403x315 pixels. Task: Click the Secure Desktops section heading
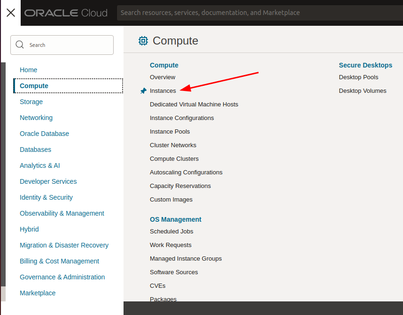point(365,65)
